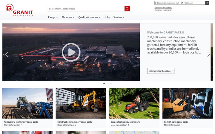
Task: Open the Jobs page
Action: (107, 17)
